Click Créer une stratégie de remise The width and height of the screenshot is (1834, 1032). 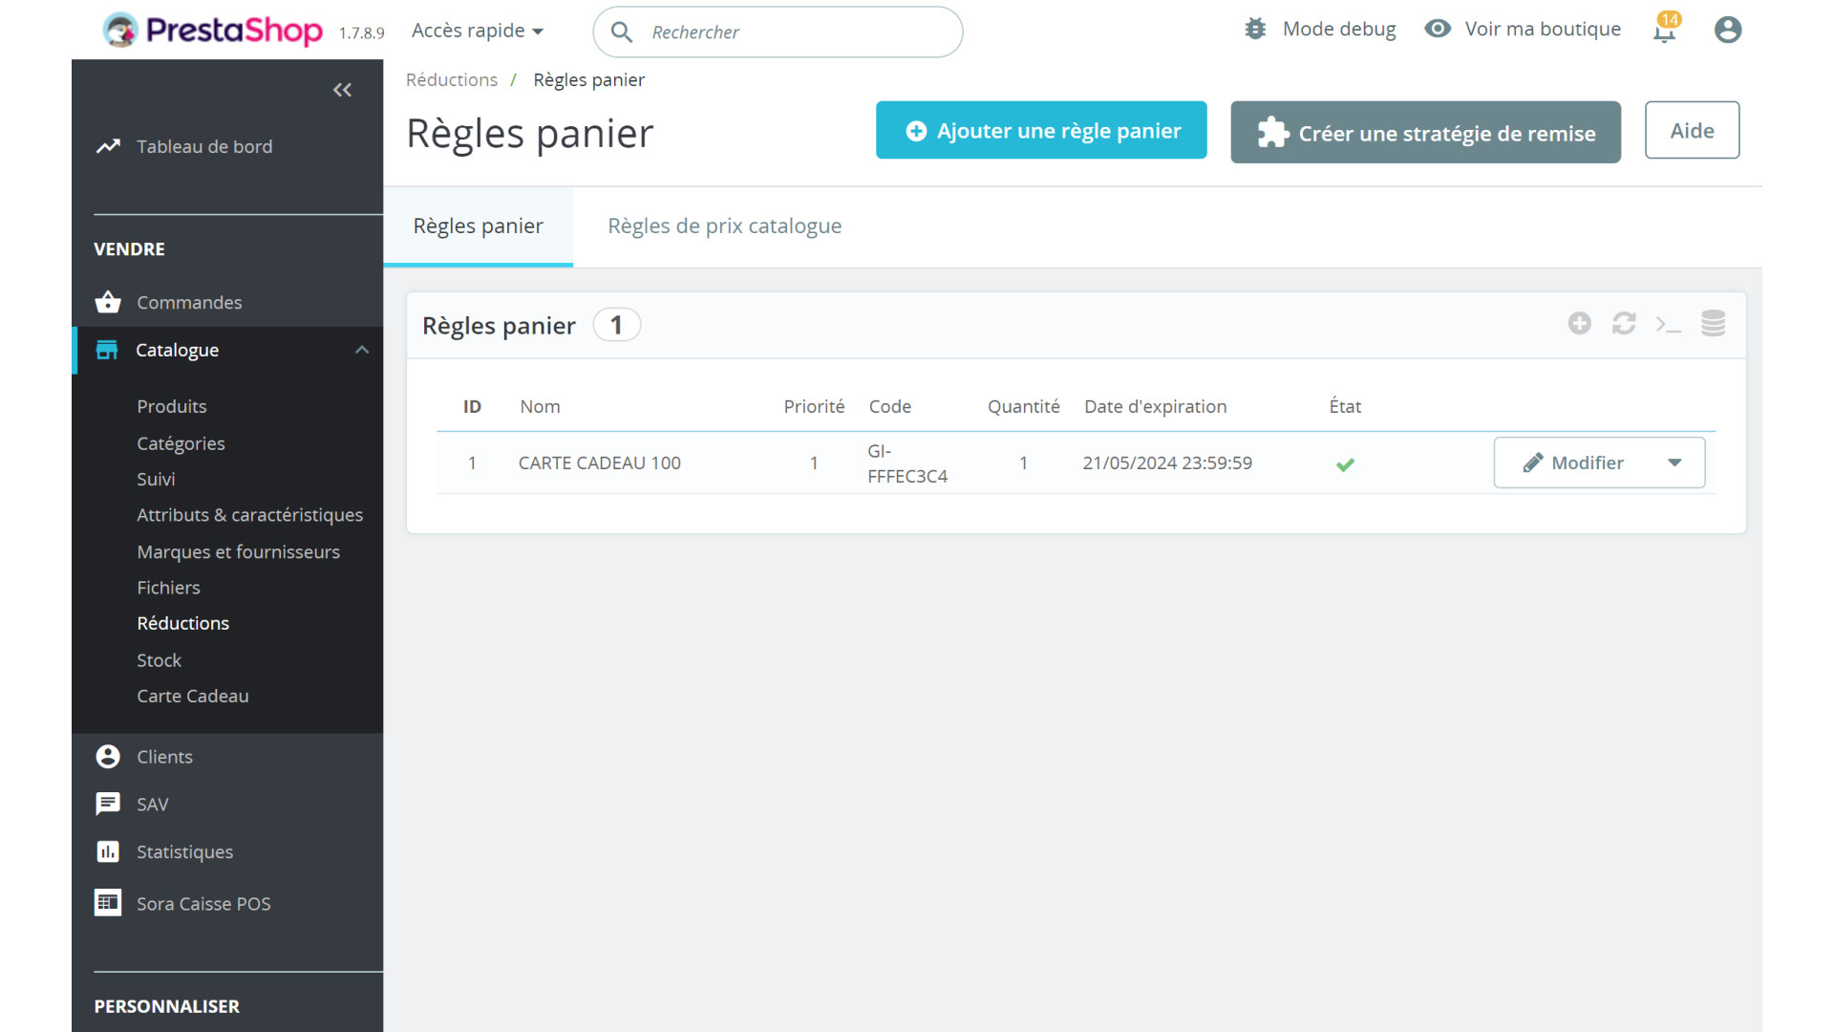(1425, 133)
